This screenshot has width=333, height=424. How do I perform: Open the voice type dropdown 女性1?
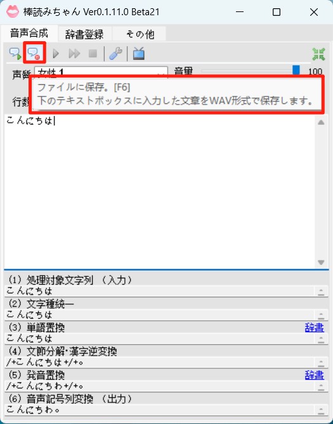pyautogui.click(x=101, y=72)
